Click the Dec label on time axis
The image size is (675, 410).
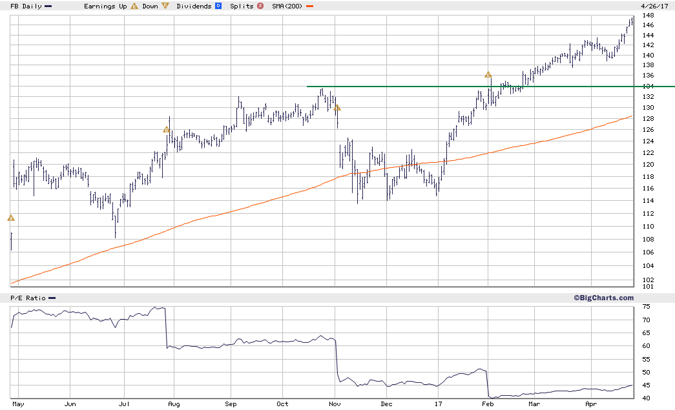[x=386, y=404]
